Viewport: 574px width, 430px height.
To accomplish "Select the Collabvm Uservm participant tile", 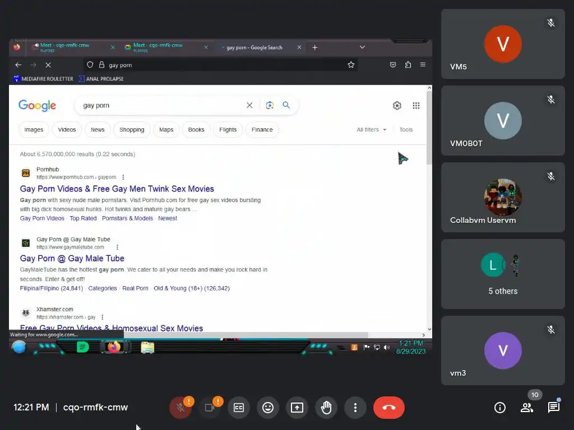I will 503,198.
